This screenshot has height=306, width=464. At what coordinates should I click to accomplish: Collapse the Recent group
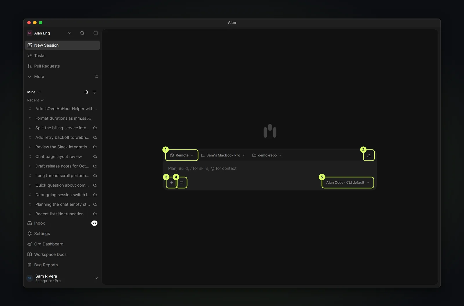point(35,100)
